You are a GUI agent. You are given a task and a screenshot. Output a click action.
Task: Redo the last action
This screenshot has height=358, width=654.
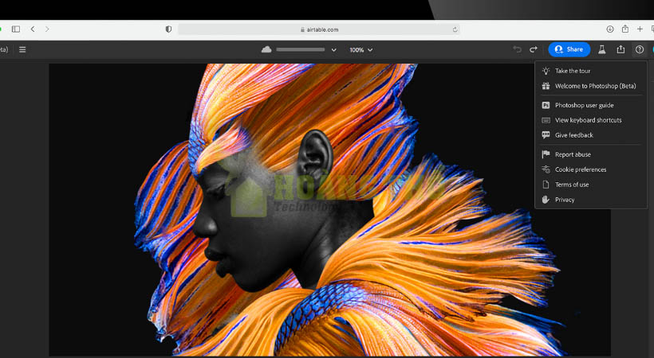[x=534, y=49]
